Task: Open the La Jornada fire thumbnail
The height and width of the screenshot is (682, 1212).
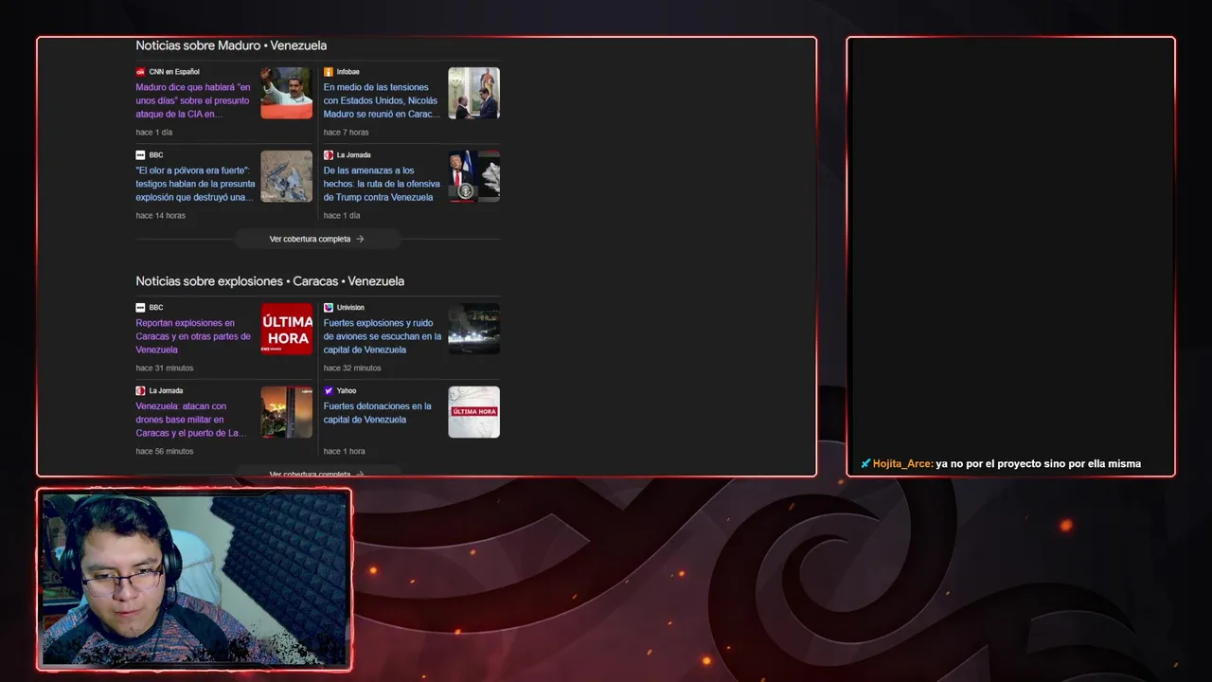Action: (x=287, y=412)
